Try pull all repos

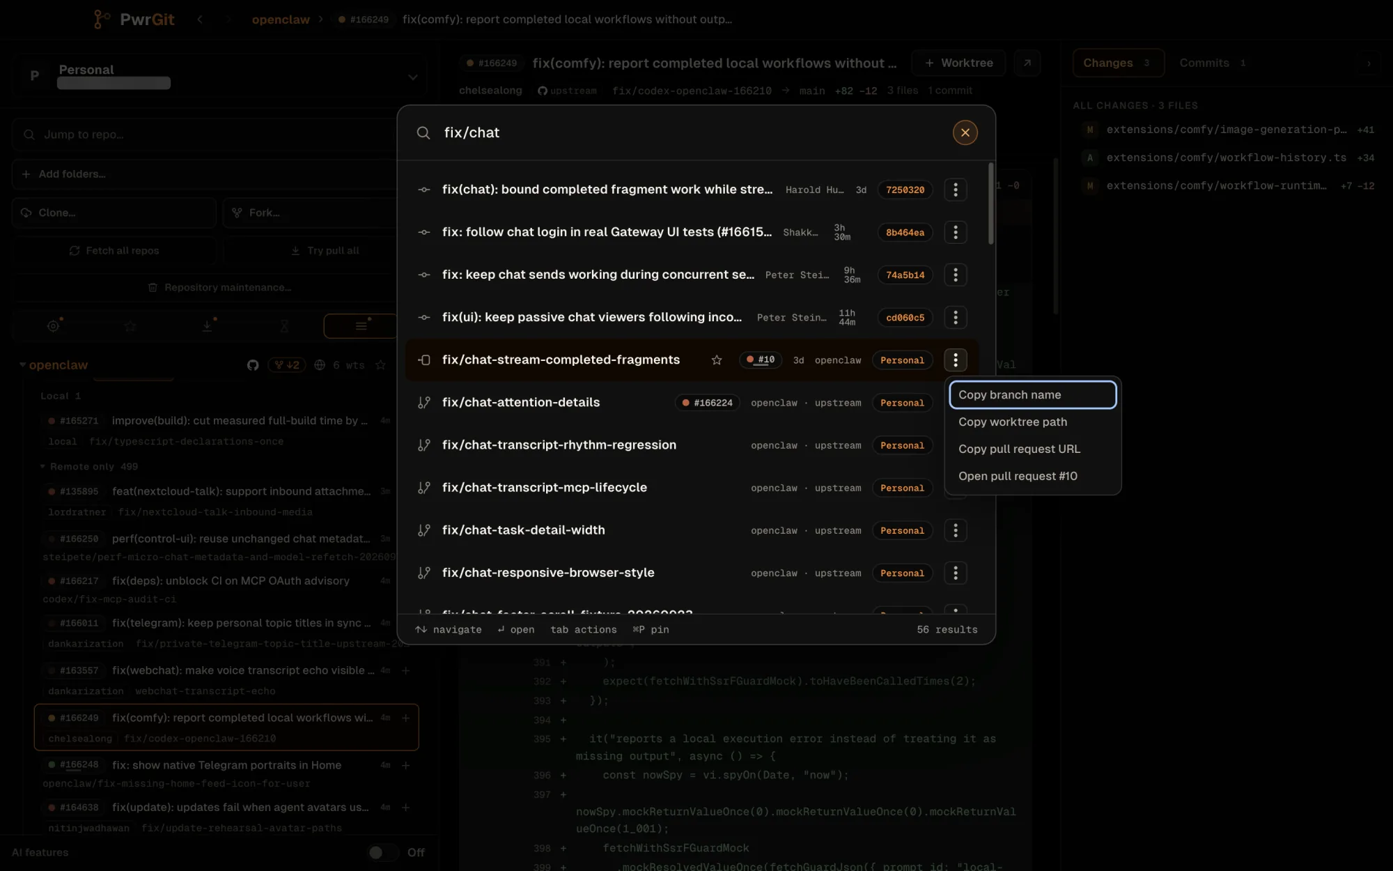[x=325, y=251]
